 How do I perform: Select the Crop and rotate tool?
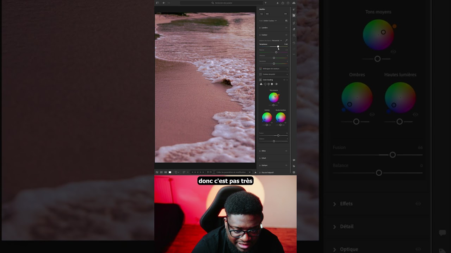tap(294, 23)
